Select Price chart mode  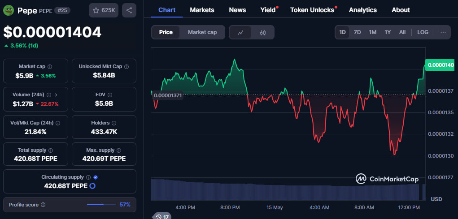(x=166, y=32)
